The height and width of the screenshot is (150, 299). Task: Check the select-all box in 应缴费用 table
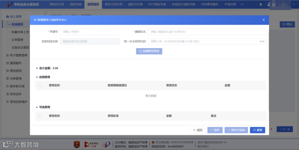point(40,85)
